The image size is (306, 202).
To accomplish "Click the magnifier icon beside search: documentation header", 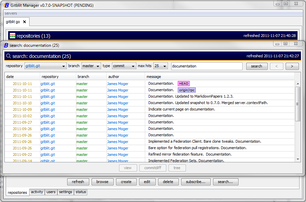I will (x=8, y=56).
